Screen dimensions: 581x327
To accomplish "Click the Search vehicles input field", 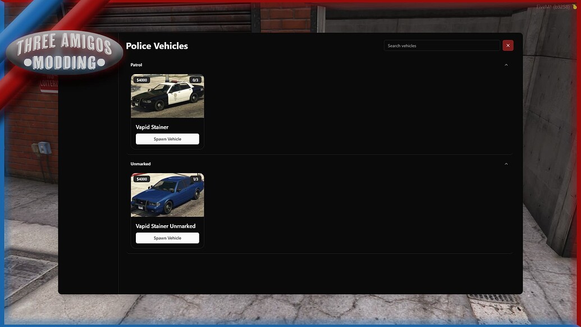I will click(442, 45).
